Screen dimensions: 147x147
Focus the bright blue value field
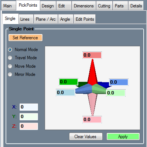coord(119,82)
